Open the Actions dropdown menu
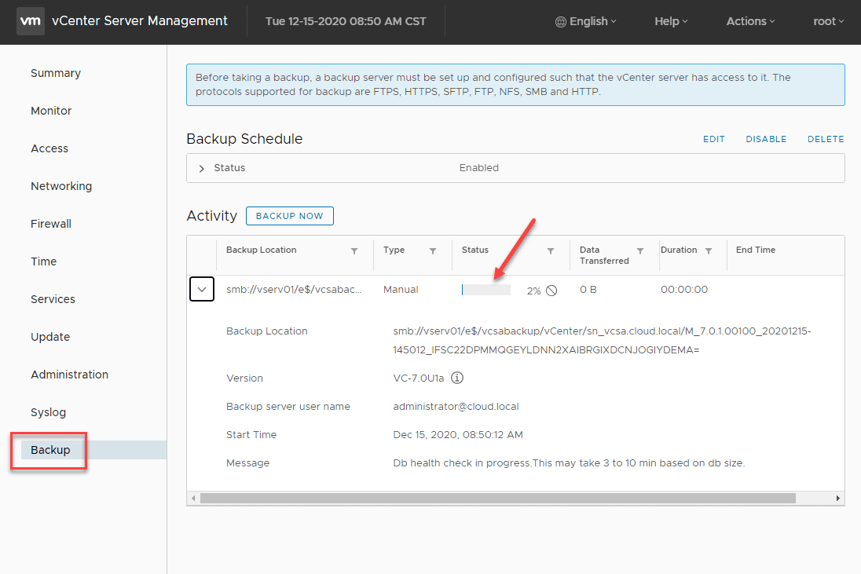 (x=751, y=21)
